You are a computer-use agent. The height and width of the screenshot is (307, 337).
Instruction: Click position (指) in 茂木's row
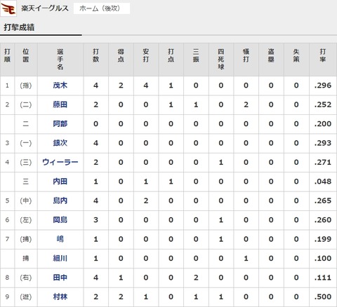pos(26,86)
